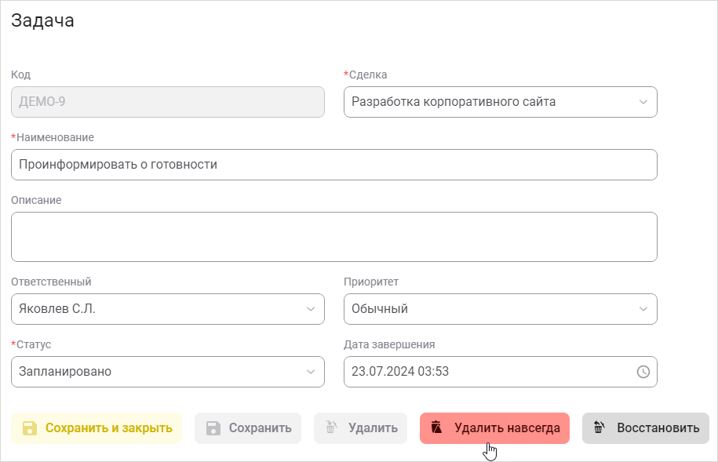Click the Восстановить button

click(x=645, y=428)
